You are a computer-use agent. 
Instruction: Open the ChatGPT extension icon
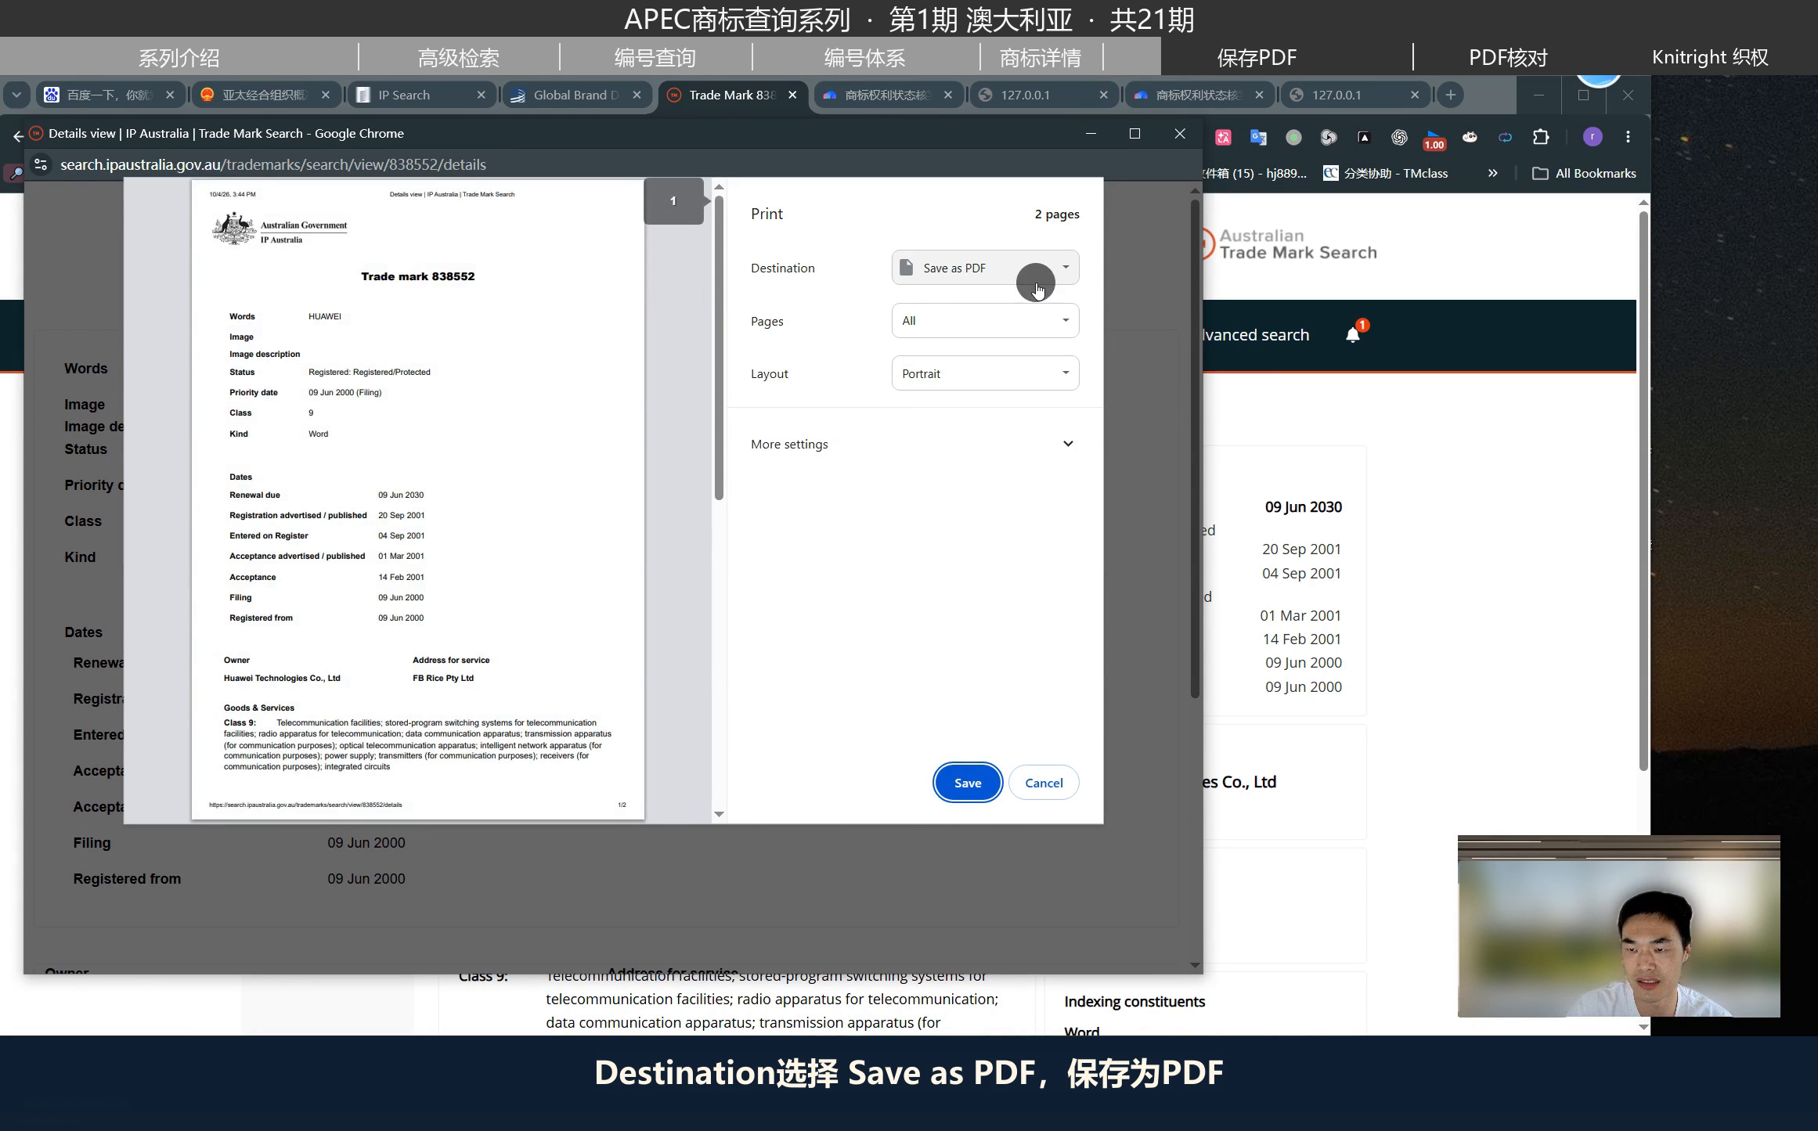[1399, 138]
